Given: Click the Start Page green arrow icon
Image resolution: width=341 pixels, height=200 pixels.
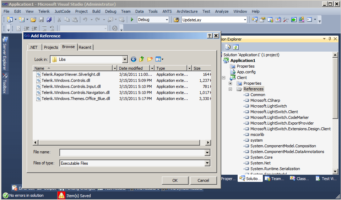Looking at the screenshot, I should point(294,20).
